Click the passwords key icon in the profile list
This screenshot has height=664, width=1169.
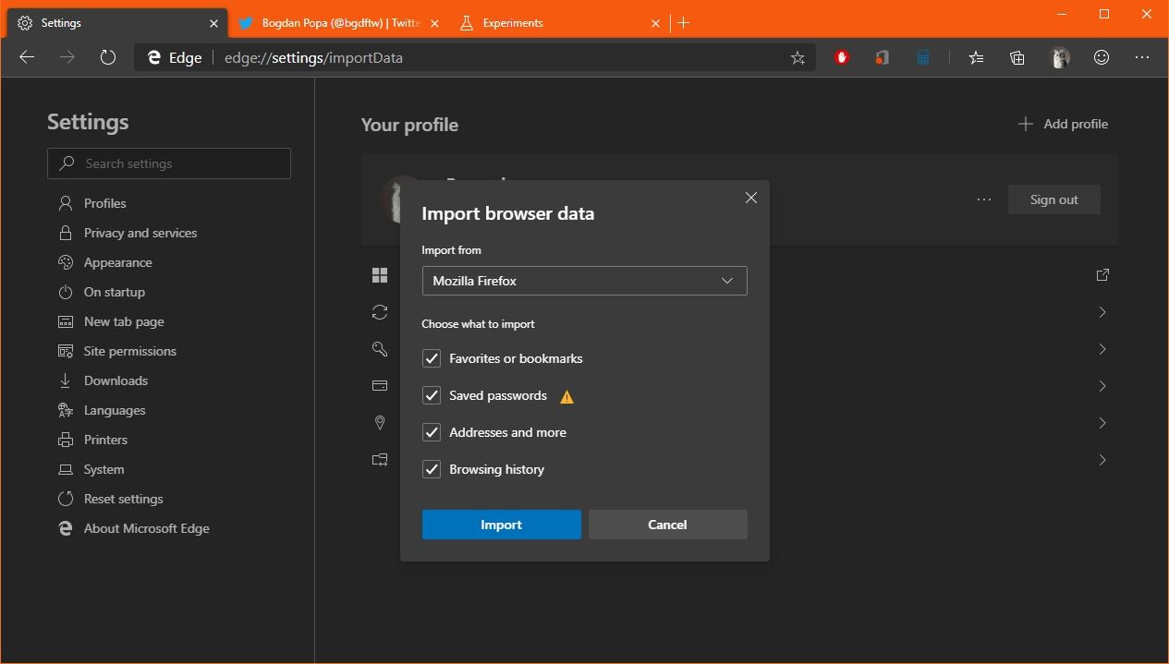[x=380, y=349]
